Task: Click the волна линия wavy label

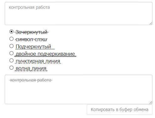Action: point(31,68)
